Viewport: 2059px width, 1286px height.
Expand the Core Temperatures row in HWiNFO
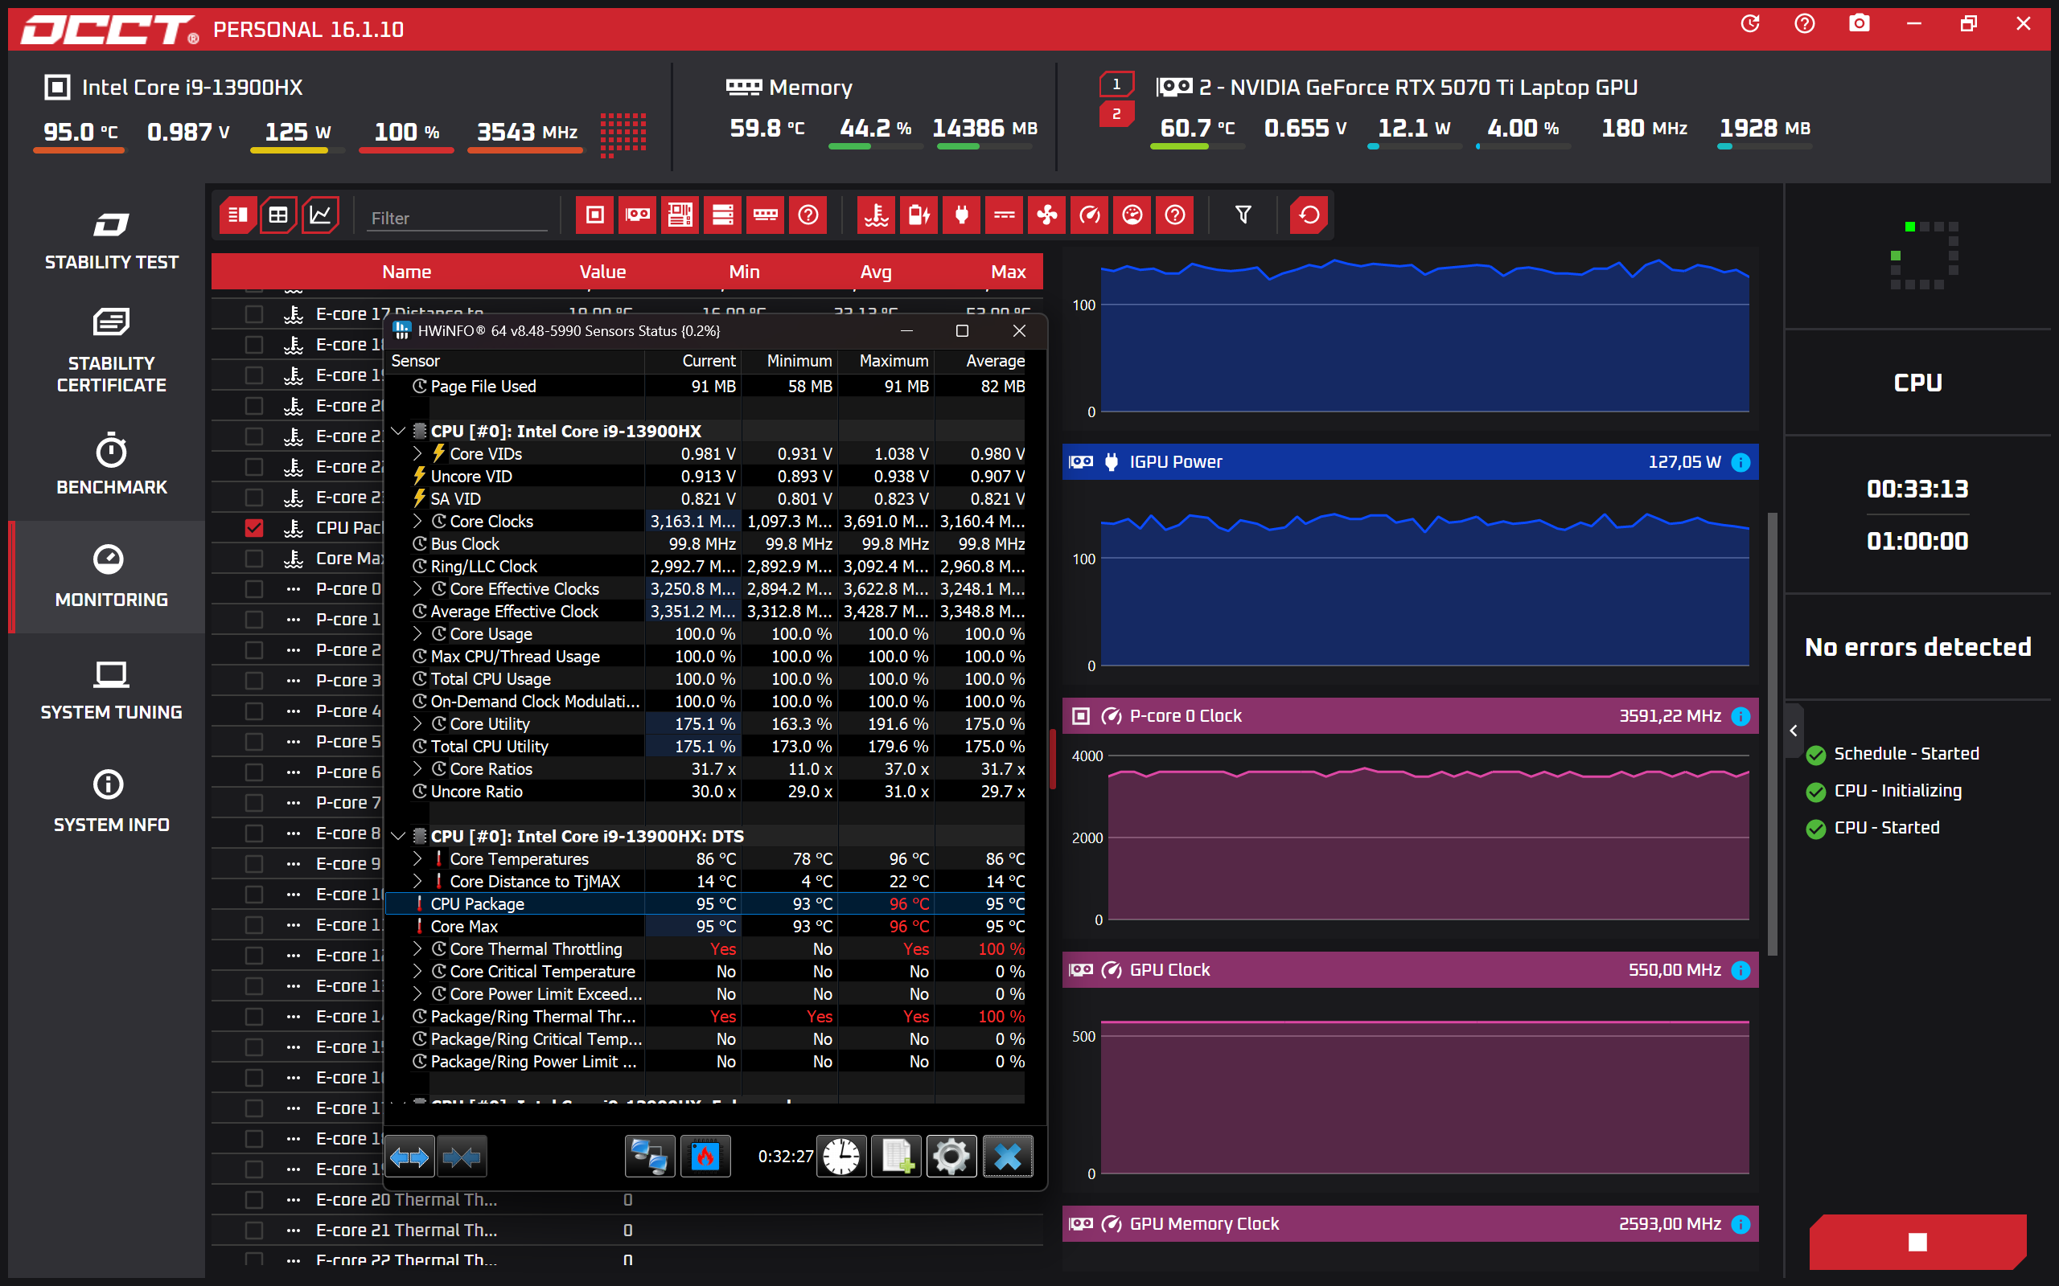click(417, 859)
